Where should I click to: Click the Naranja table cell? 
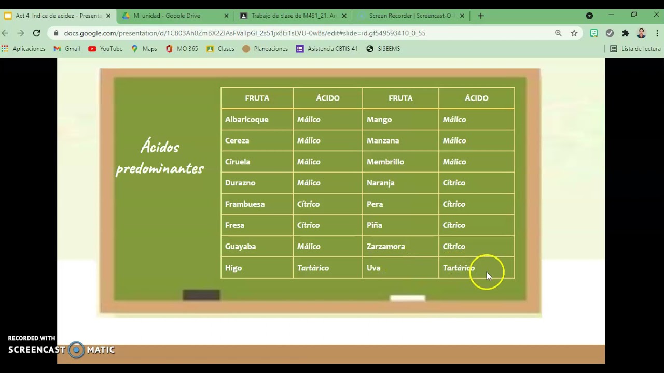400,183
